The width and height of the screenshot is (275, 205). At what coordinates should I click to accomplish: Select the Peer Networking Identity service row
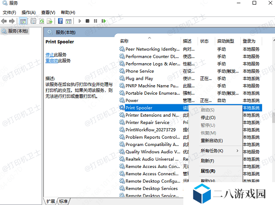pos(191,49)
